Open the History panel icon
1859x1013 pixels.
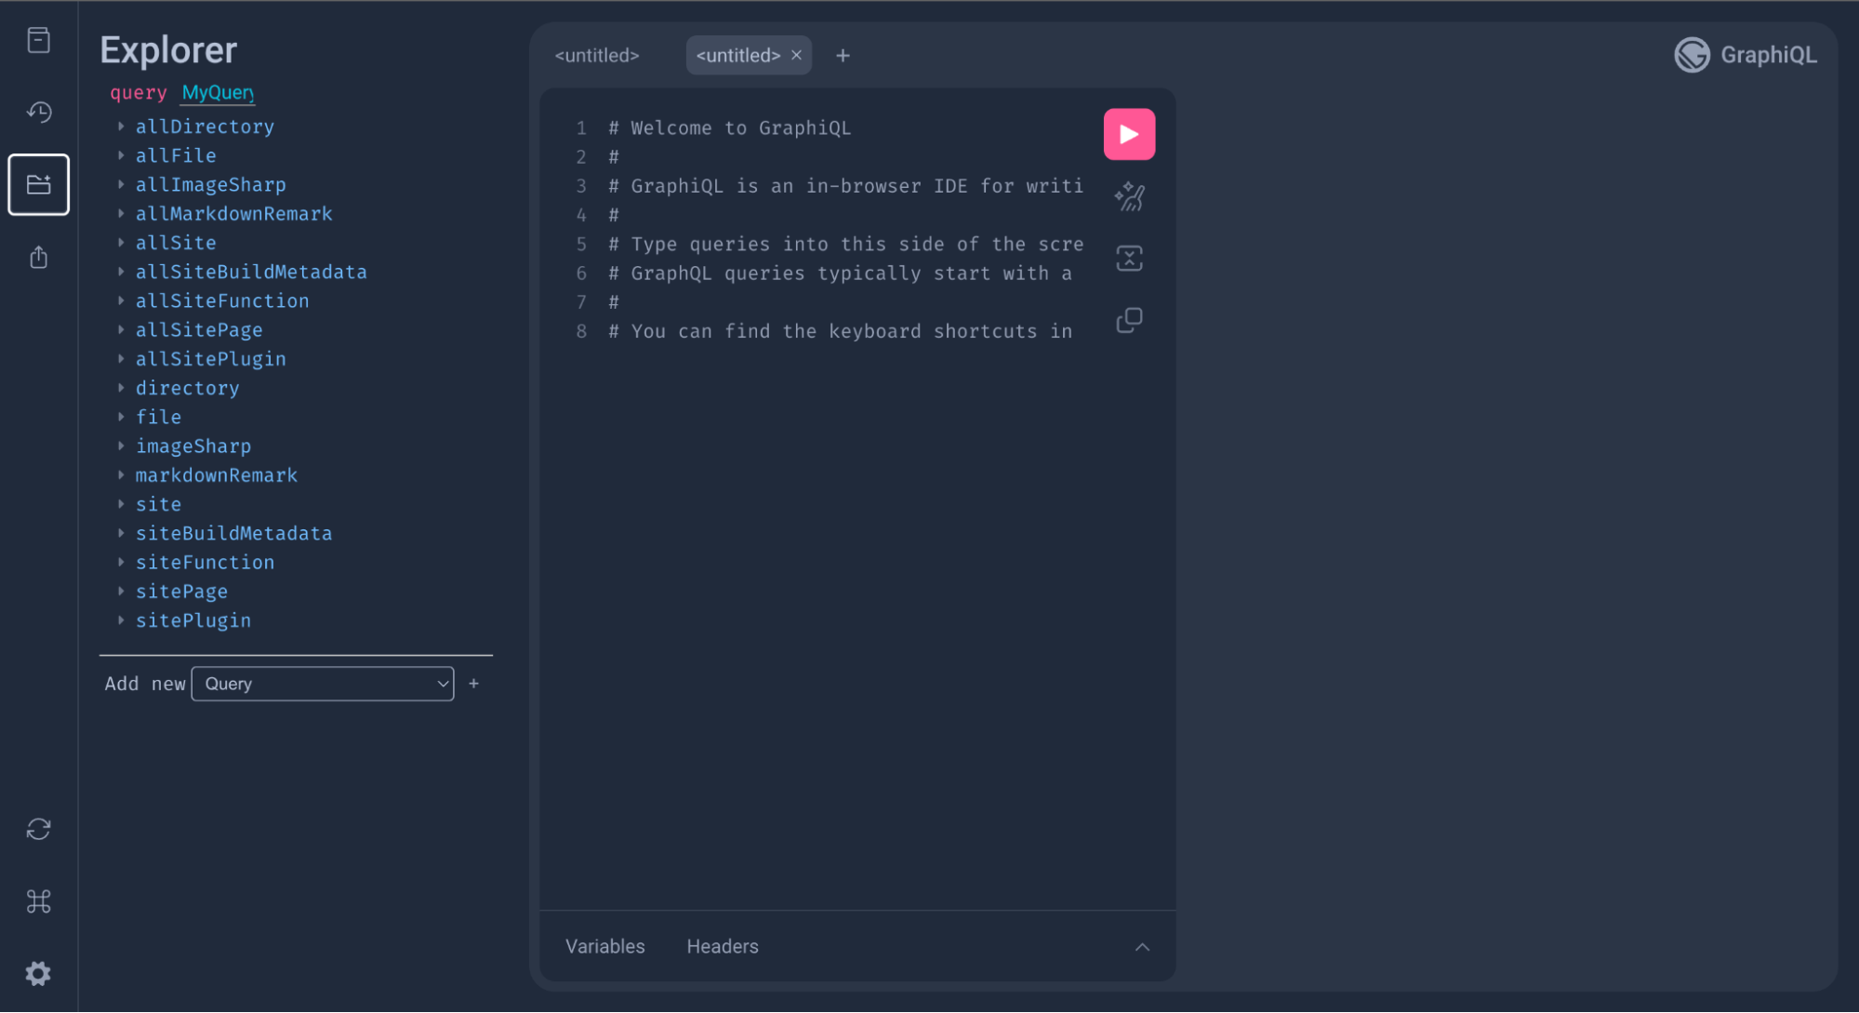pos(39,113)
